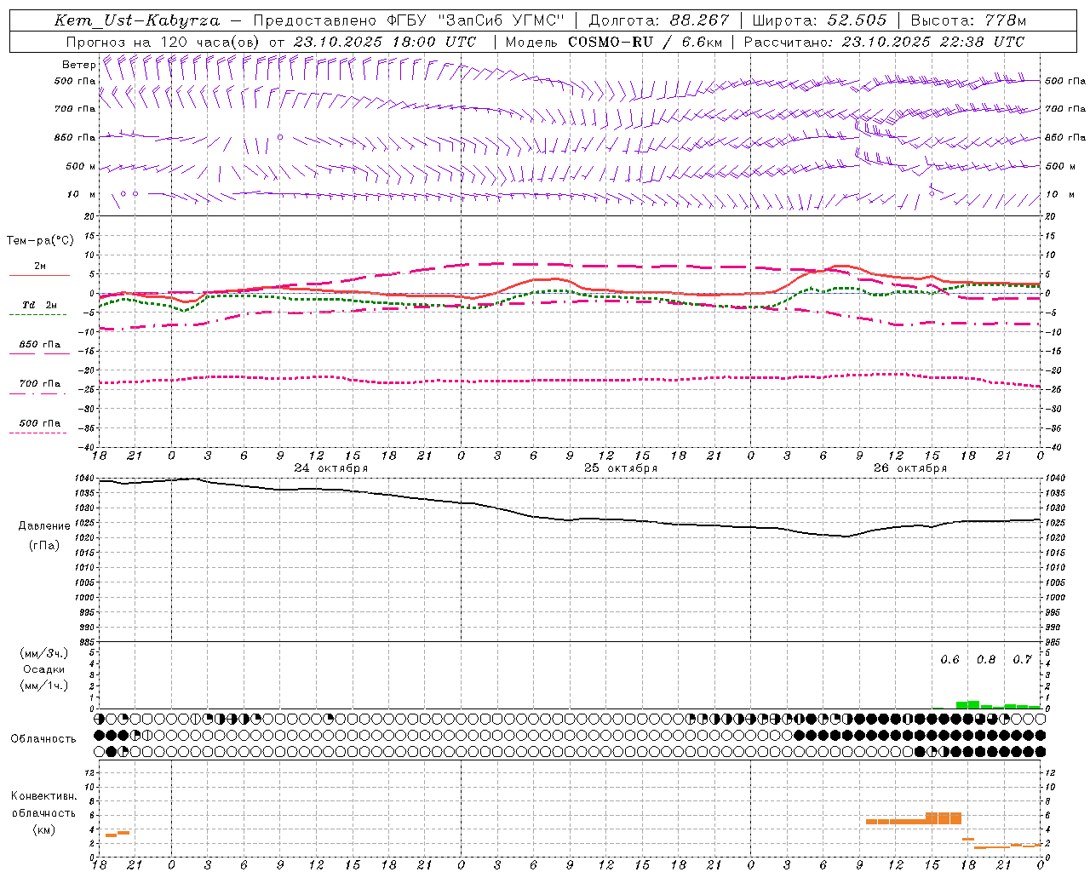This screenshot has width=1090, height=872.
Task: Click the "Широта: 52.505" header value
Action: [820, 20]
